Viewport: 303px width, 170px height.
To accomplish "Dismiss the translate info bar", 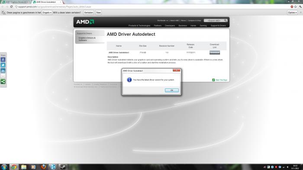I will (301, 13).
